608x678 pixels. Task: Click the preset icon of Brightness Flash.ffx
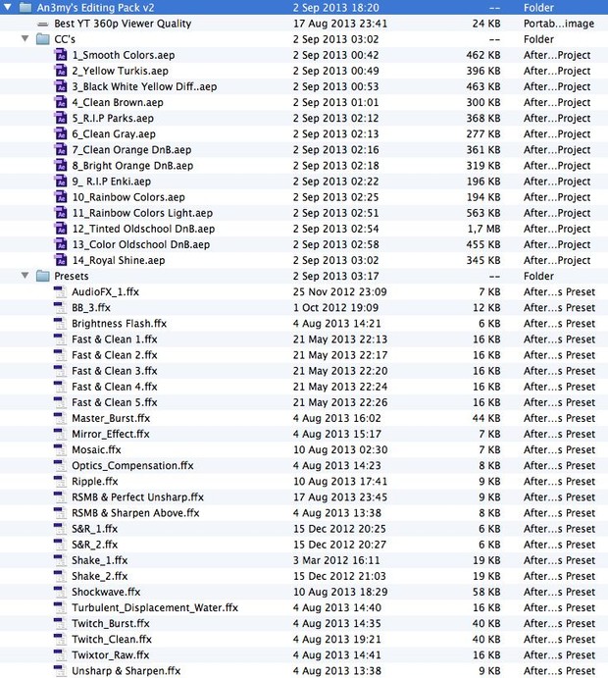[x=61, y=324]
